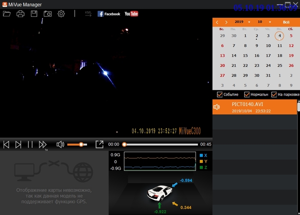Click the printer icon
The image size is (300, 215).
20,14
